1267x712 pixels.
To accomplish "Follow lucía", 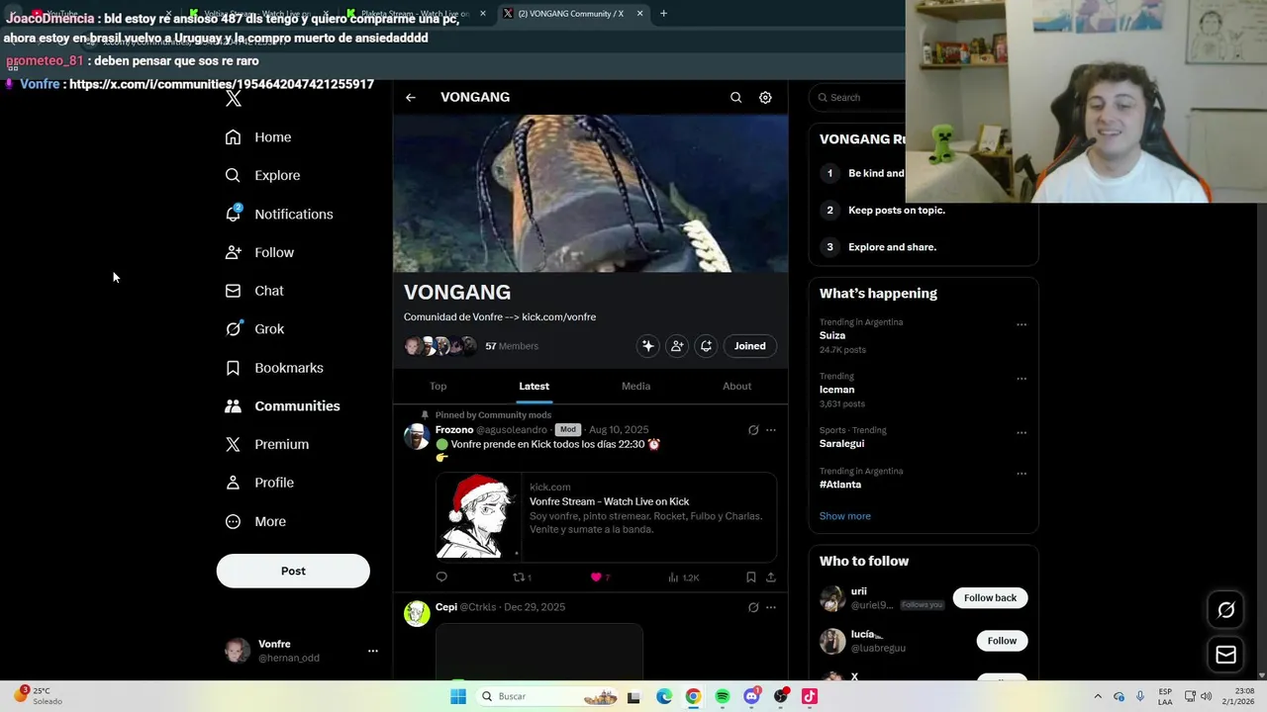I will click(x=1002, y=641).
